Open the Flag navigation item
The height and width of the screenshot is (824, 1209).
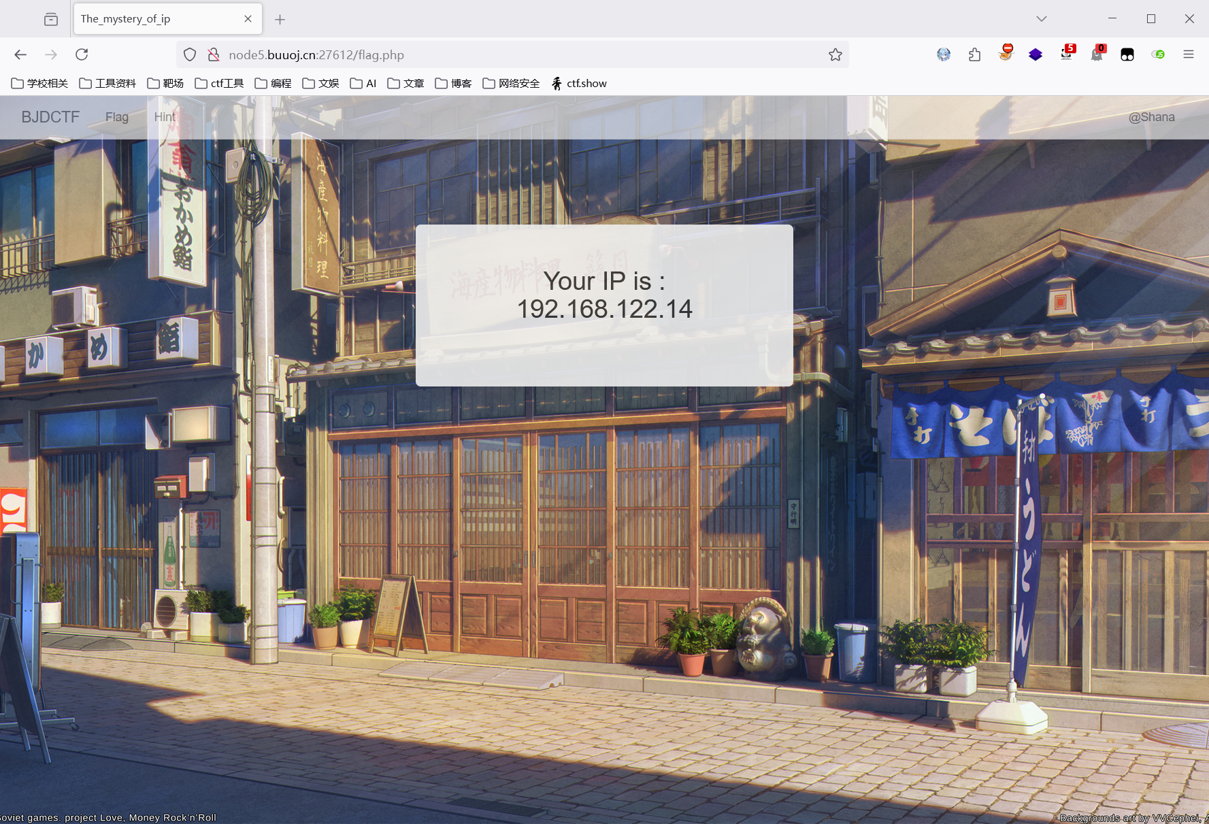pyautogui.click(x=117, y=117)
